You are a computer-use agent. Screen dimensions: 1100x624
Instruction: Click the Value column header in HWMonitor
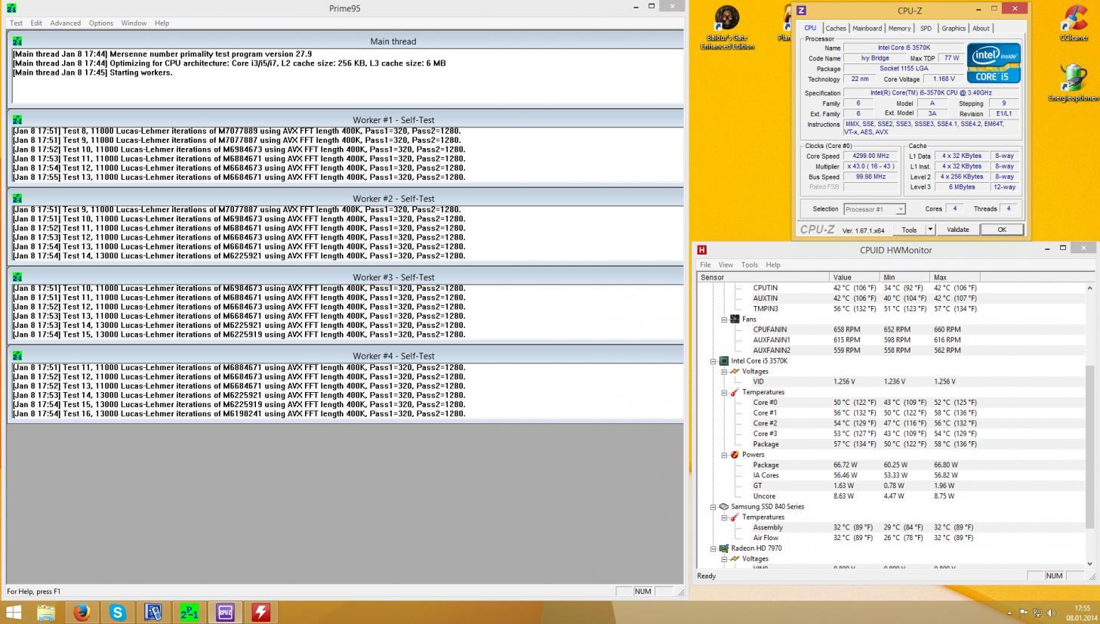pyautogui.click(x=855, y=277)
